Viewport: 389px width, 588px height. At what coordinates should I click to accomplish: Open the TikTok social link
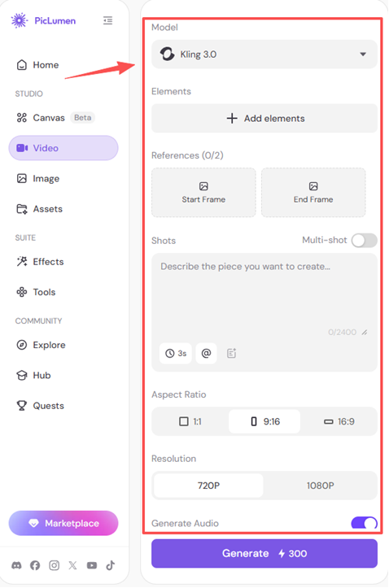[x=111, y=565]
